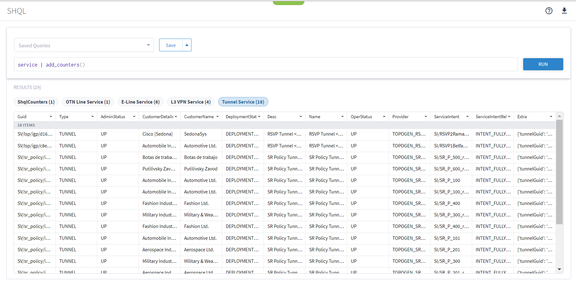The image size is (576, 283).
Task: Open the Type column menu arrow
Action: click(93, 117)
